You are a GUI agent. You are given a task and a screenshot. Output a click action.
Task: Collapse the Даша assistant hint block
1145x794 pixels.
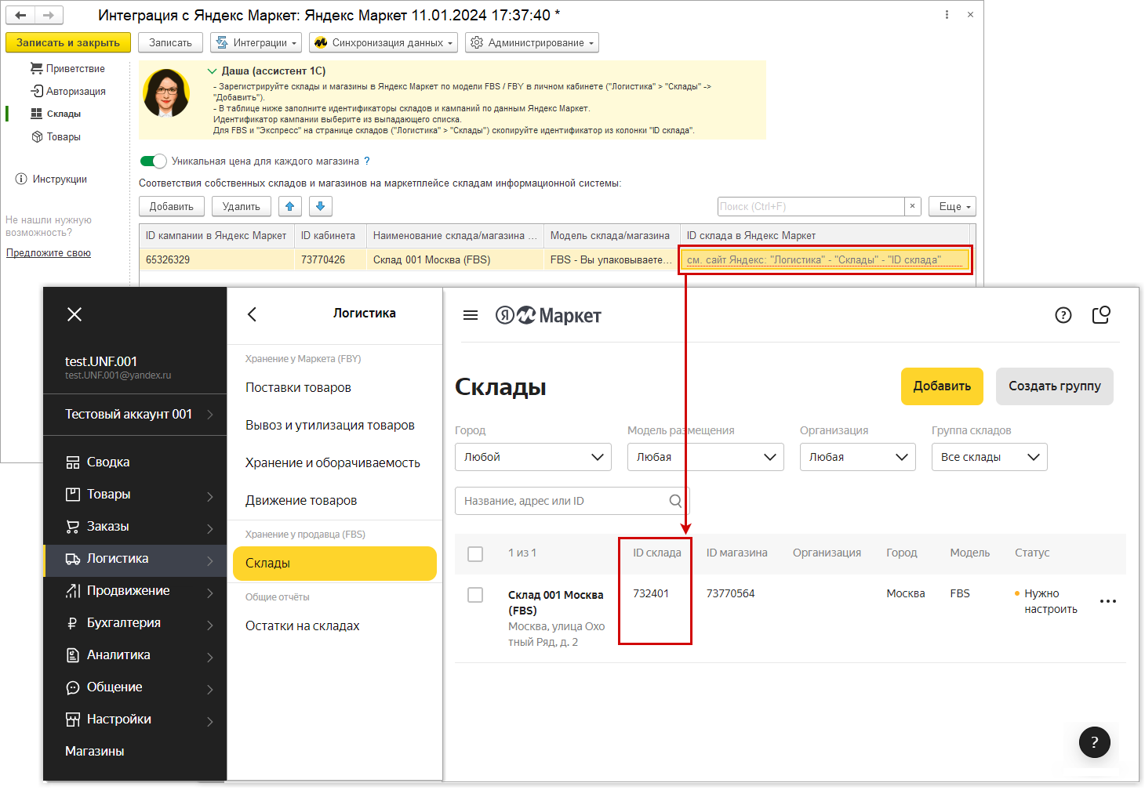coord(212,71)
